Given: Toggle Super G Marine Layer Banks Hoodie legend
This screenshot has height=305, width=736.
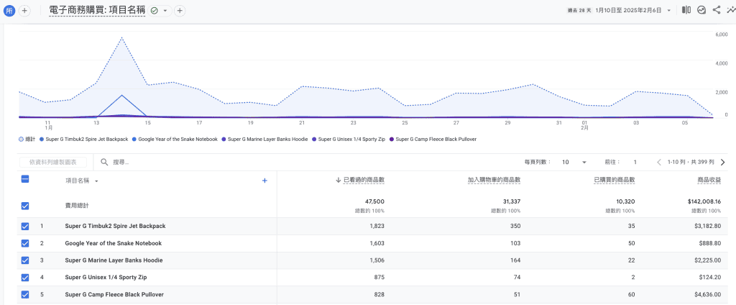Looking at the screenshot, I should (264, 139).
